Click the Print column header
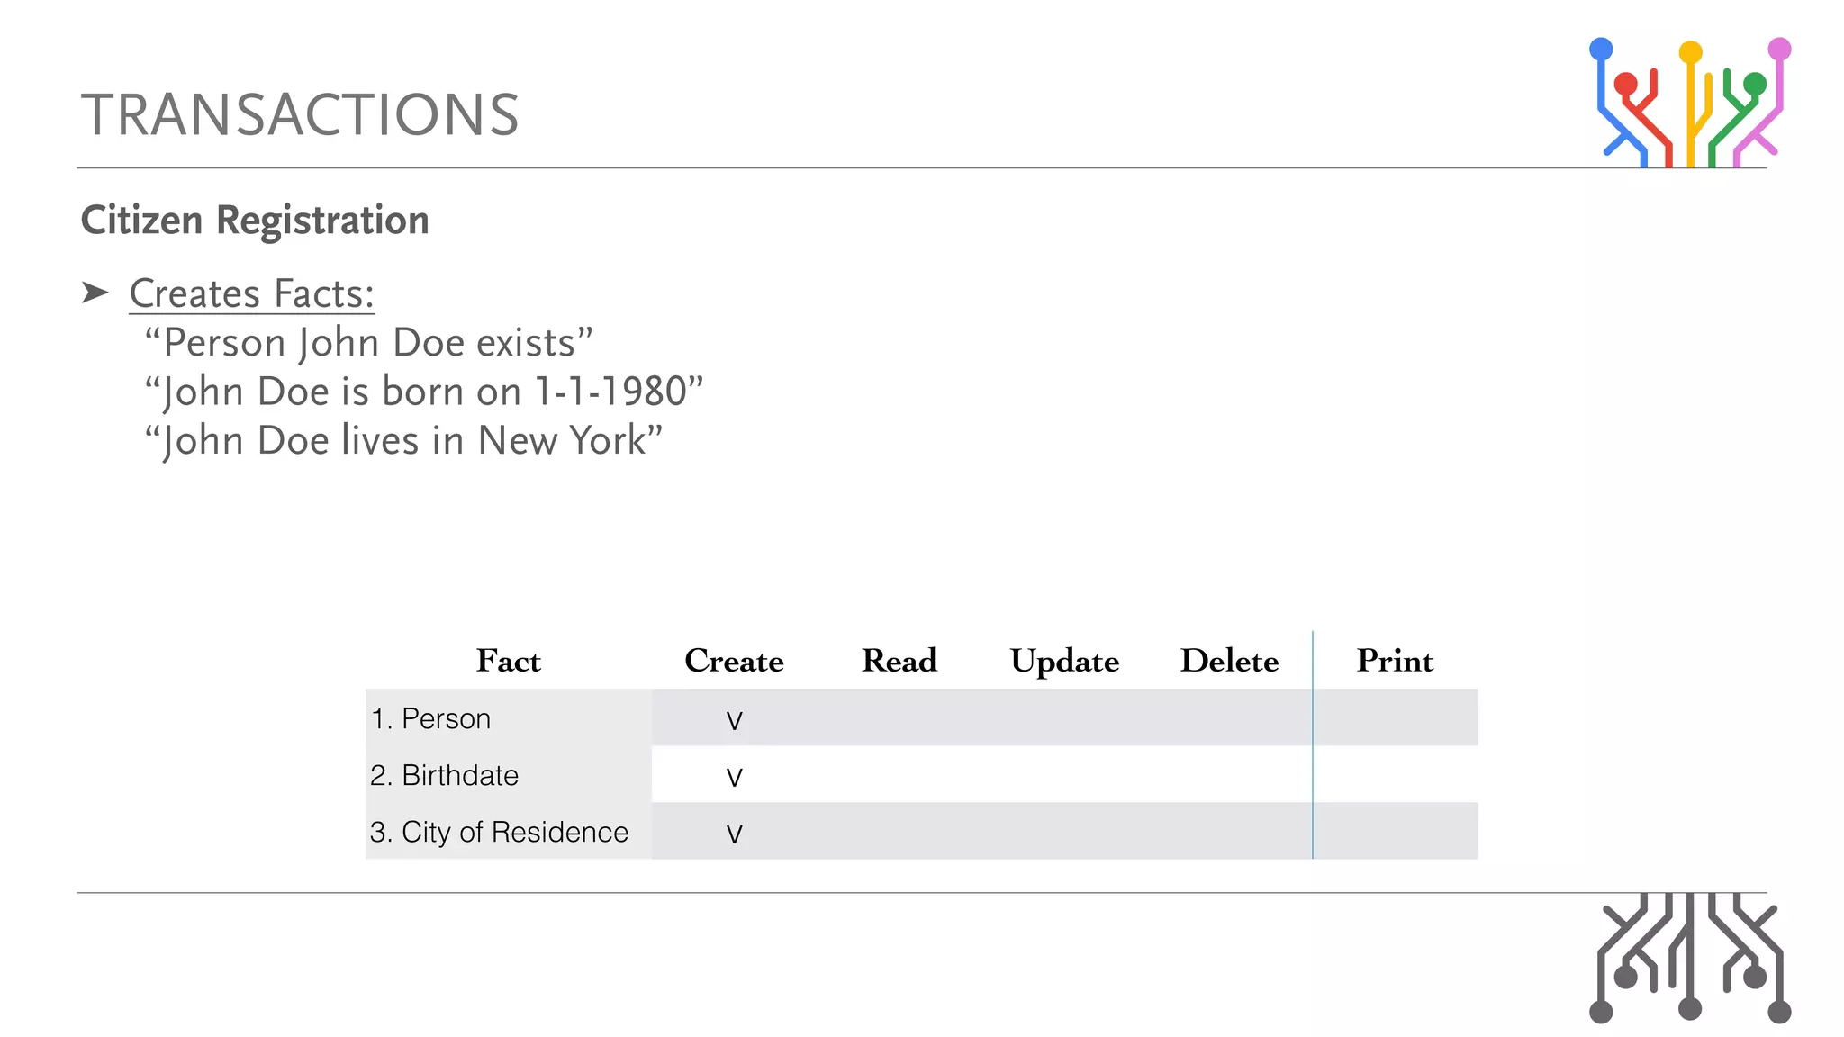 click(1395, 661)
